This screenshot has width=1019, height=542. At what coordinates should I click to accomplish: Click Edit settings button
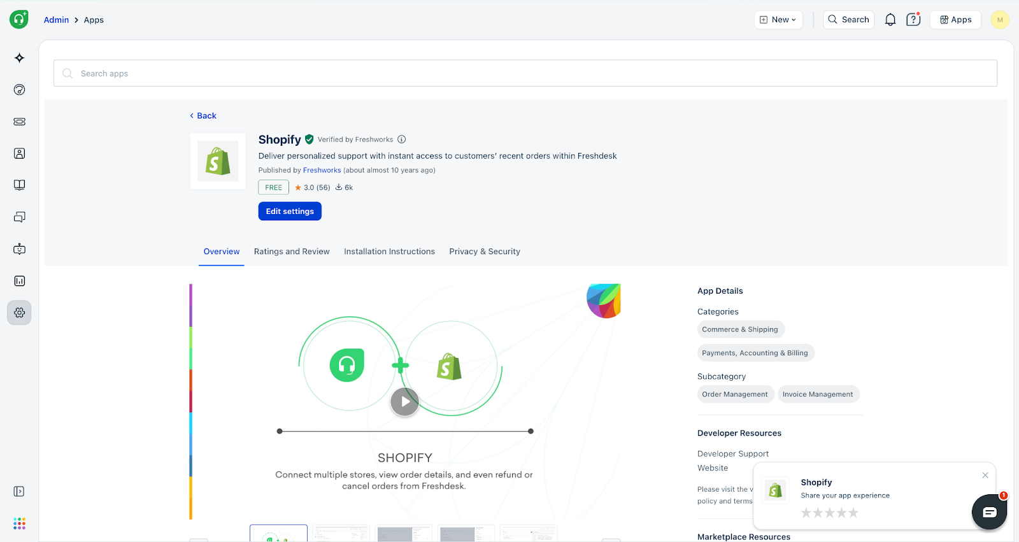[x=290, y=211]
